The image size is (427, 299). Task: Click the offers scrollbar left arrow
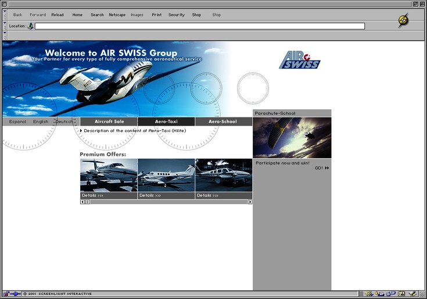tap(82, 202)
